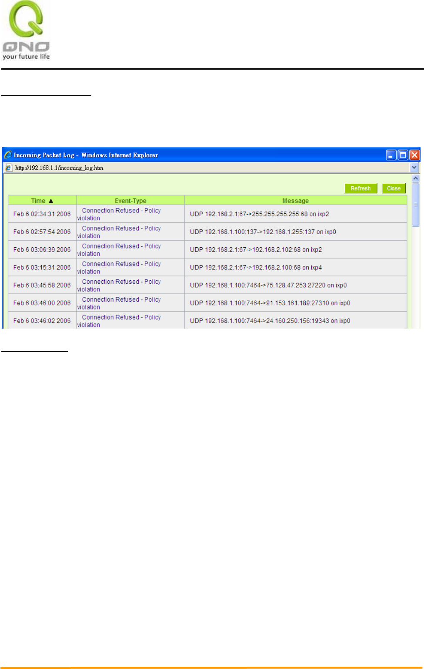This screenshot has height=669, width=424.
Task: Select time 'Feb 6 02:57:54 2006'
Action: pyautogui.click(x=42, y=232)
